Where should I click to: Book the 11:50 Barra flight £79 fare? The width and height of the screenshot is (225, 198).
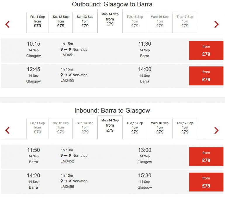coord(206,156)
